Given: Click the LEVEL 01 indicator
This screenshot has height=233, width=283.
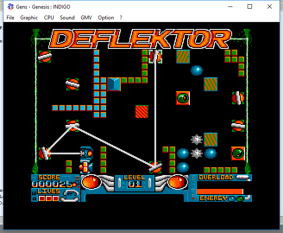Looking at the screenshot, I should coord(134,182).
